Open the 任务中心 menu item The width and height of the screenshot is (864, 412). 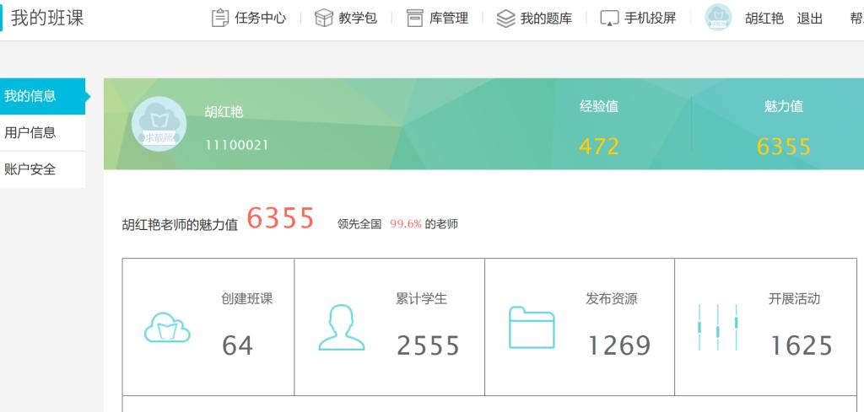click(262, 18)
